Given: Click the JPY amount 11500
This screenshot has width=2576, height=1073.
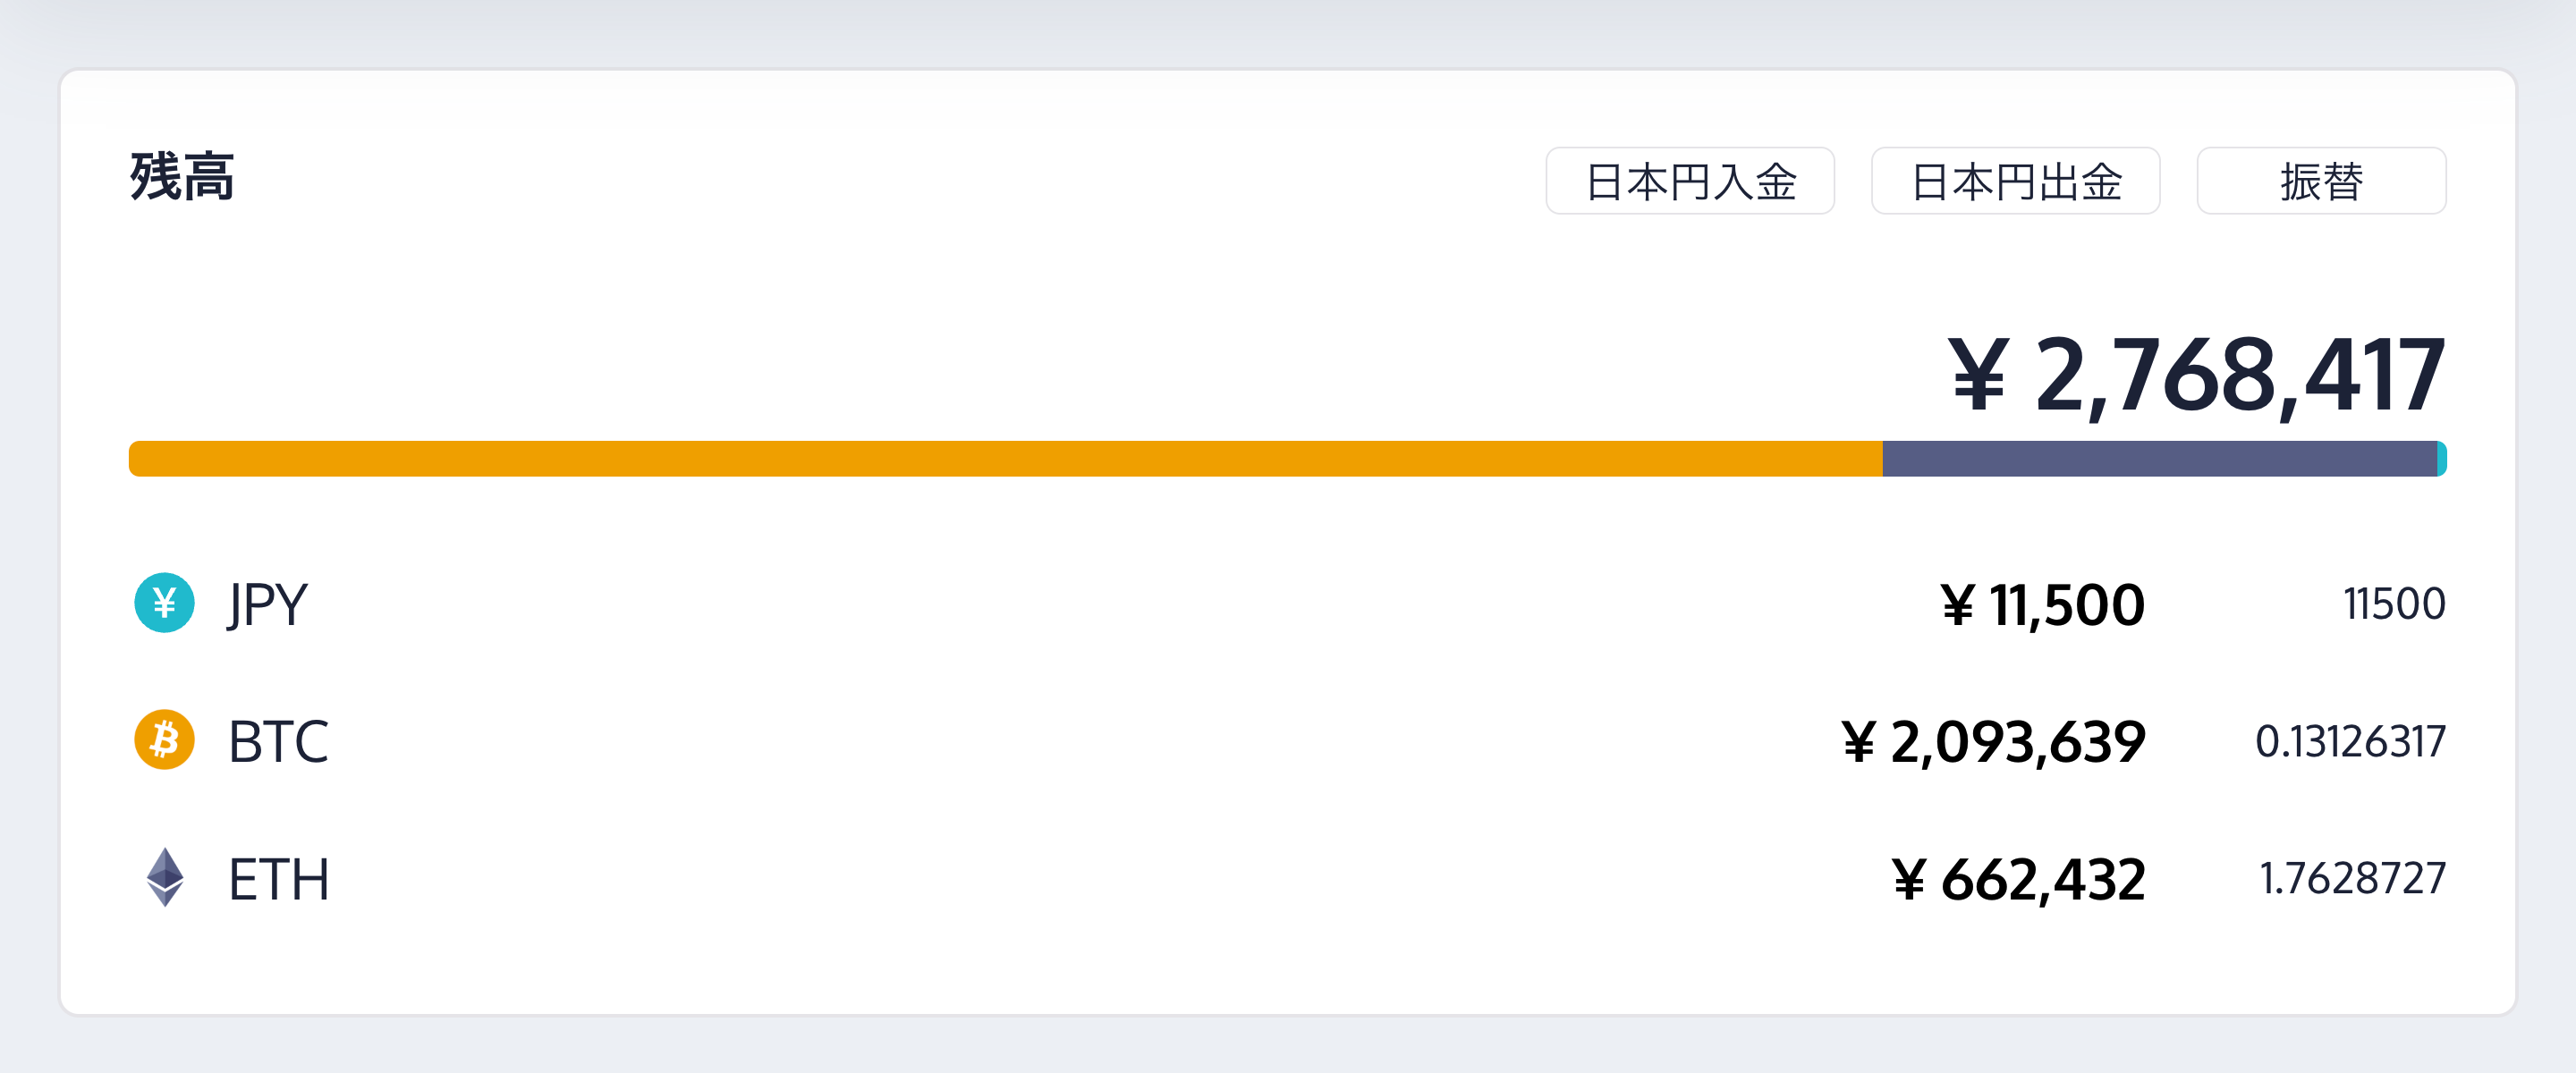Looking at the screenshot, I should click(x=2394, y=604).
